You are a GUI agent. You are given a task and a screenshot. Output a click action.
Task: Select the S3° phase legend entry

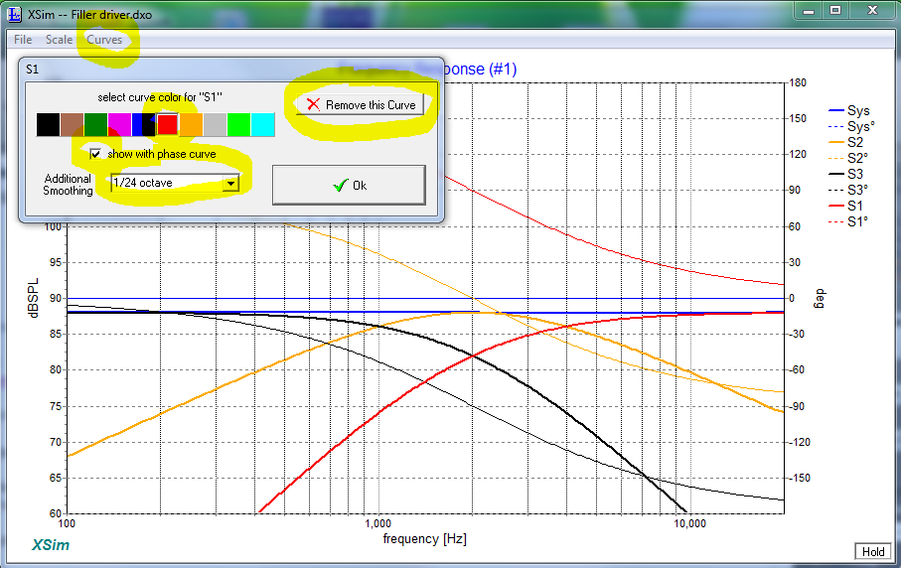848,190
